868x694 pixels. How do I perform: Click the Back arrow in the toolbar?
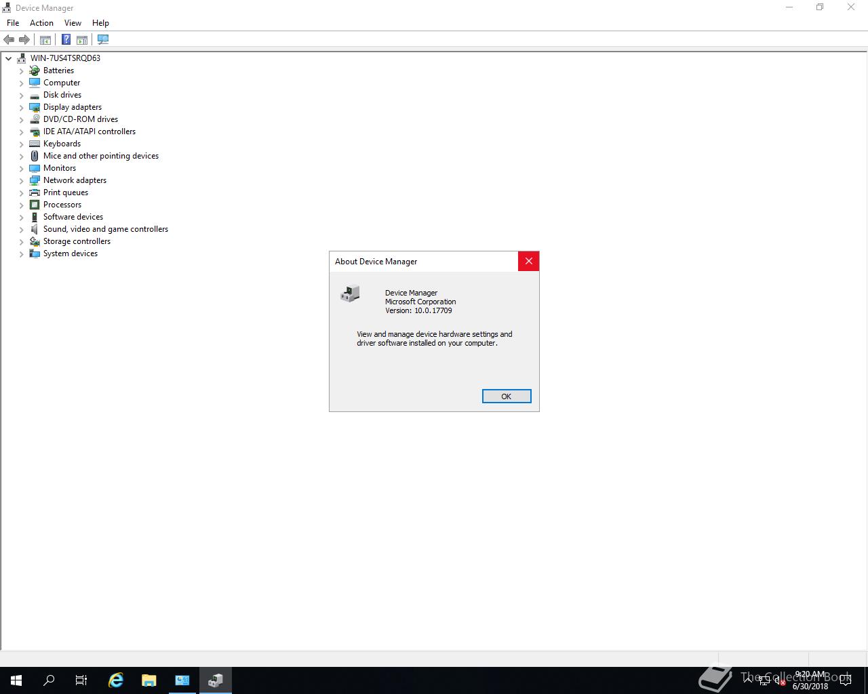click(9, 40)
